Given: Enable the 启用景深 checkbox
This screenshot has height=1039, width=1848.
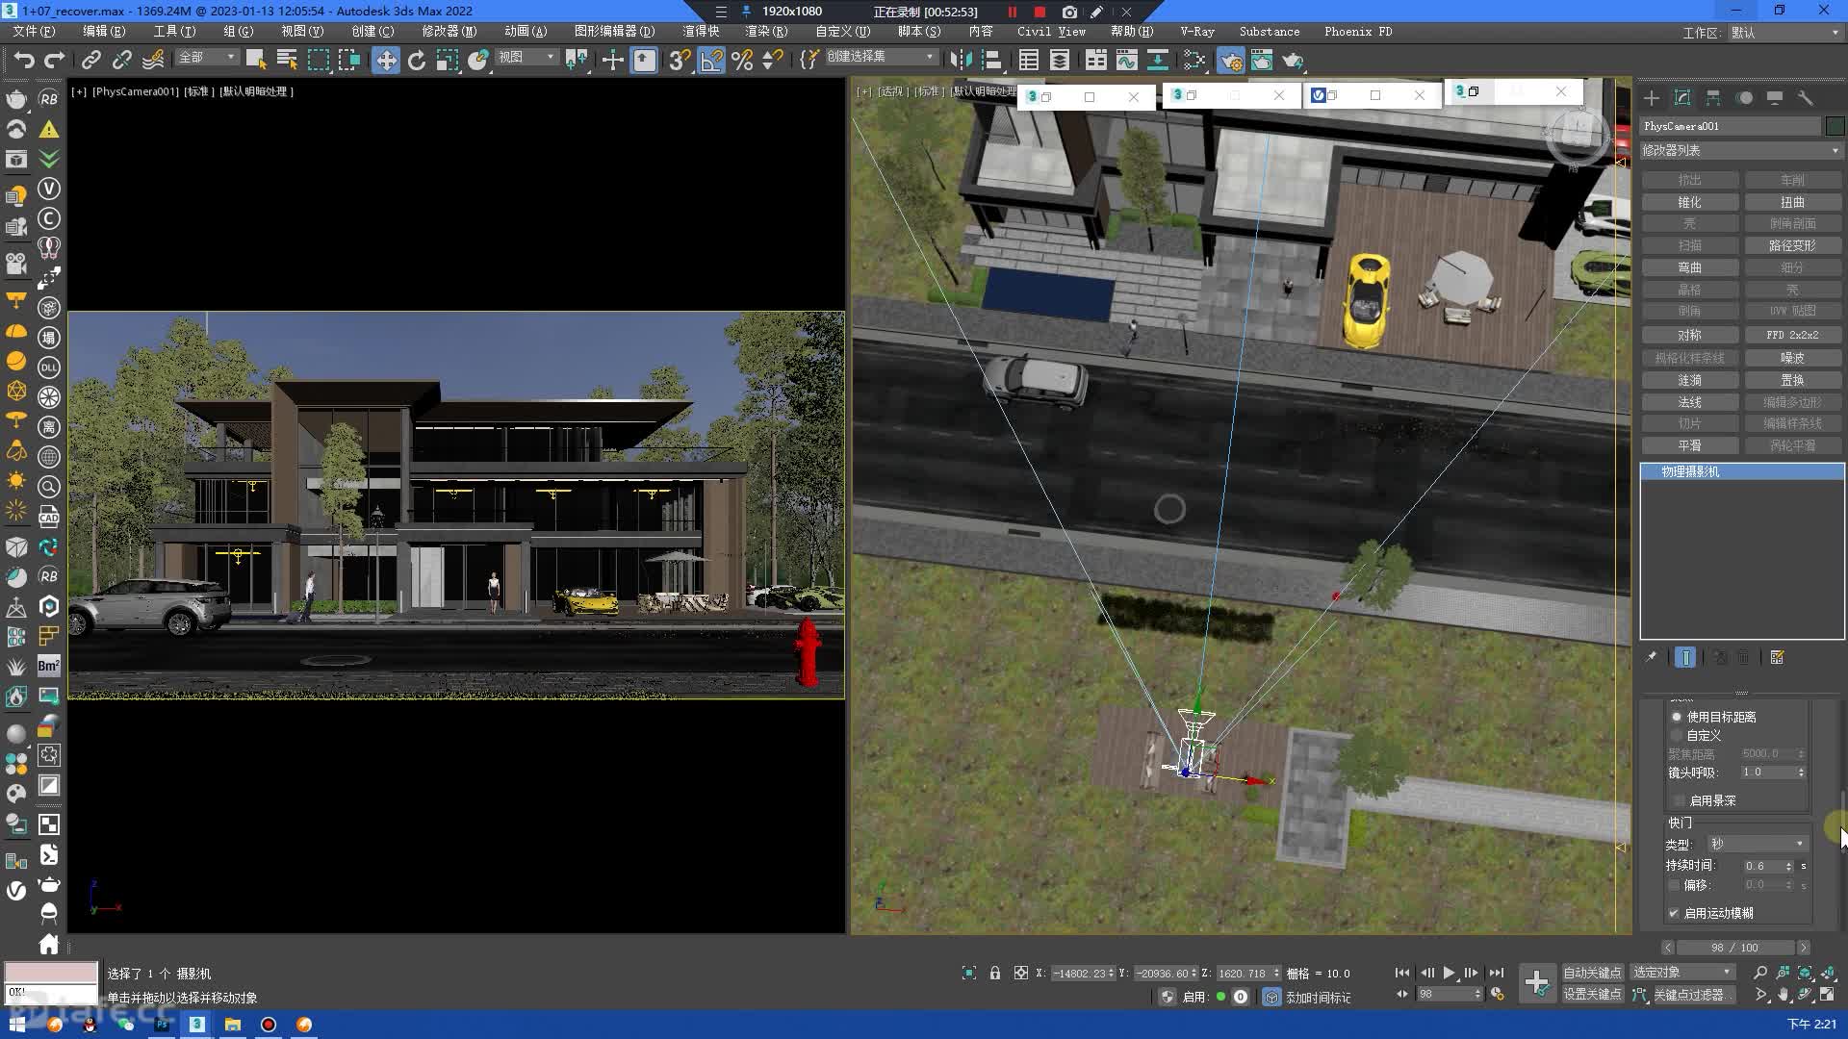Looking at the screenshot, I should 1680,800.
